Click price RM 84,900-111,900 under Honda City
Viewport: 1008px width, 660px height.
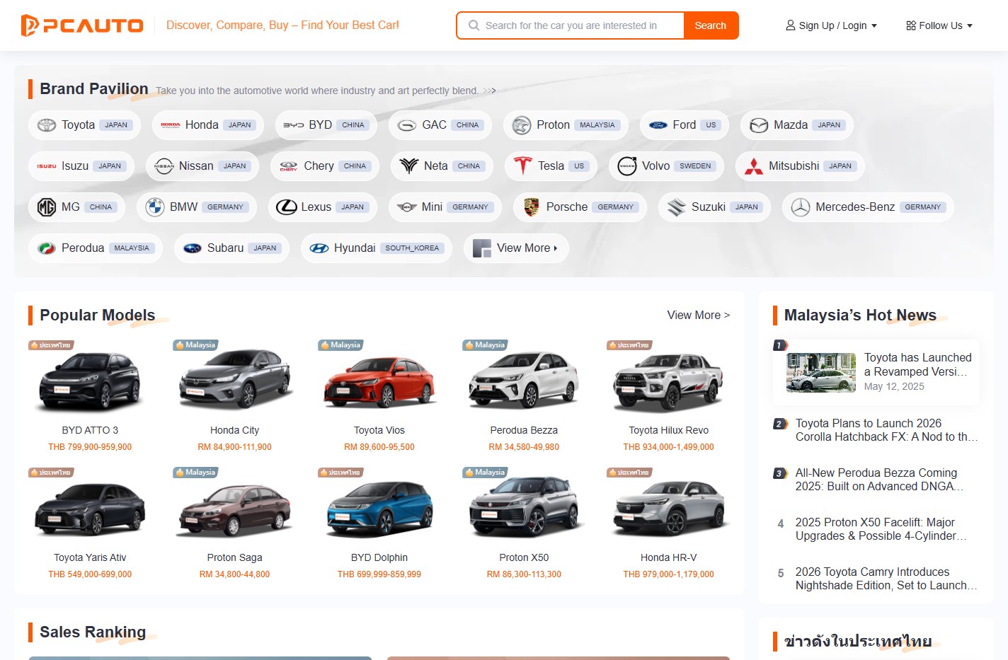pos(234,447)
